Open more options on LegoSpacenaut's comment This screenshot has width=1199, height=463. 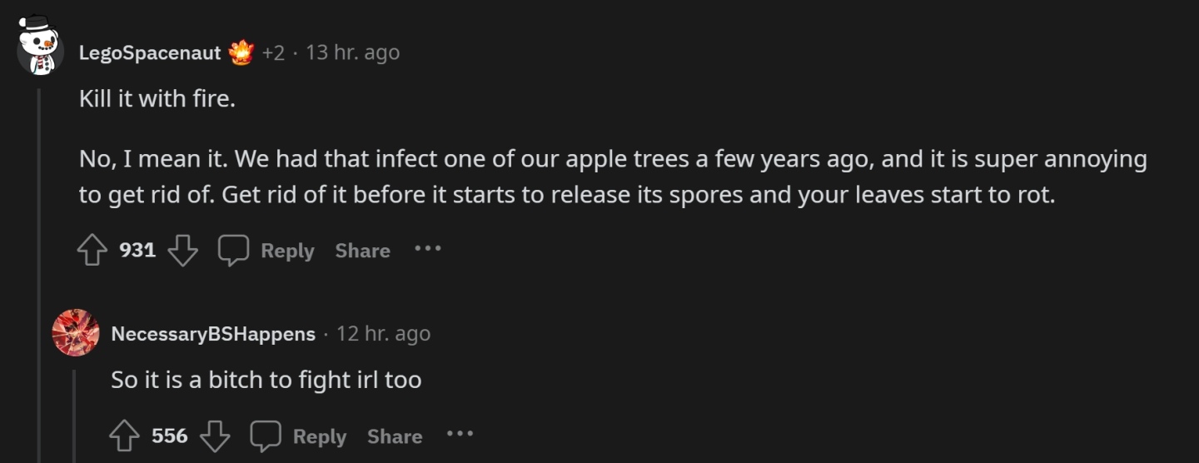tap(428, 249)
